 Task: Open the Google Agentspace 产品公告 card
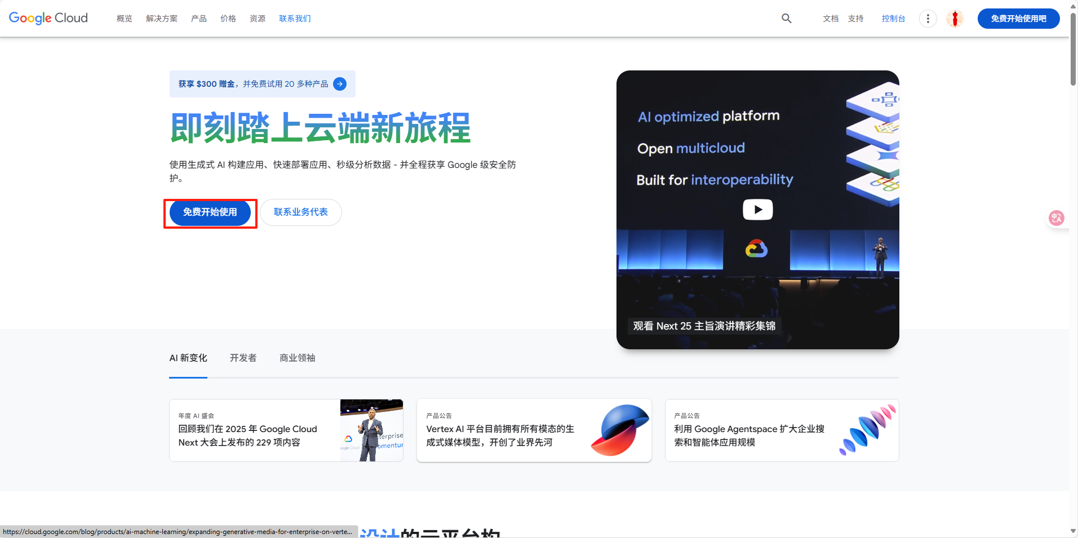click(x=782, y=430)
